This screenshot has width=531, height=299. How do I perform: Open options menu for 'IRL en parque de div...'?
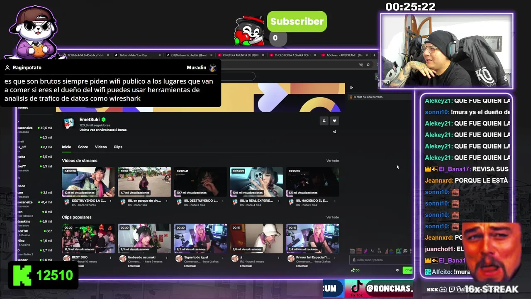167,201
